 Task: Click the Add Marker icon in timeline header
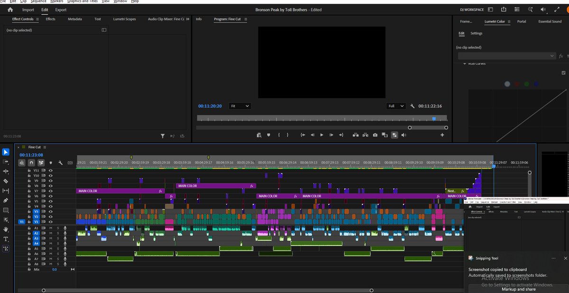click(51, 163)
